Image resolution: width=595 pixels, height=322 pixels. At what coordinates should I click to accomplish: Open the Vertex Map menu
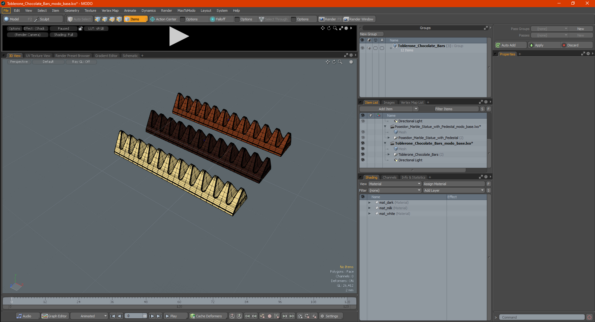[x=110, y=11]
